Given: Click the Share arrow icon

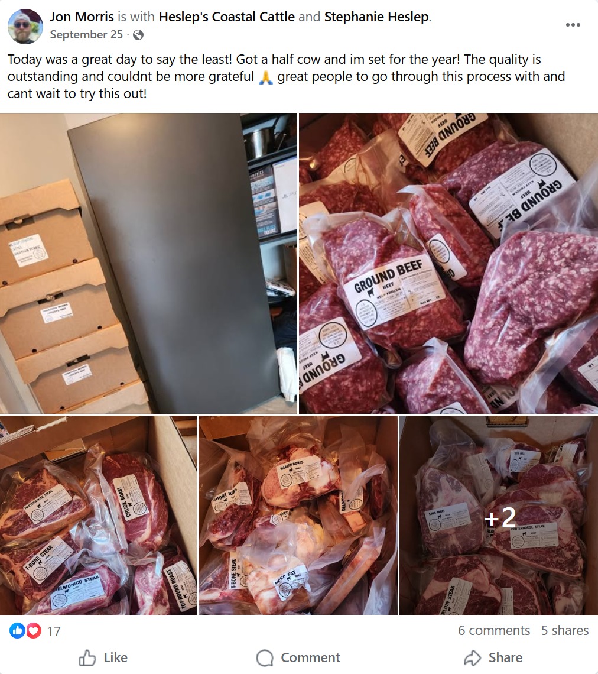Looking at the screenshot, I should click(472, 657).
